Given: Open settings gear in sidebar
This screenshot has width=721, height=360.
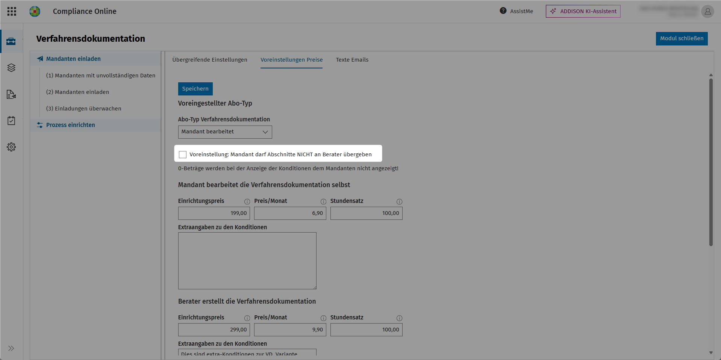Looking at the screenshot, I should (x=11, y=147).
